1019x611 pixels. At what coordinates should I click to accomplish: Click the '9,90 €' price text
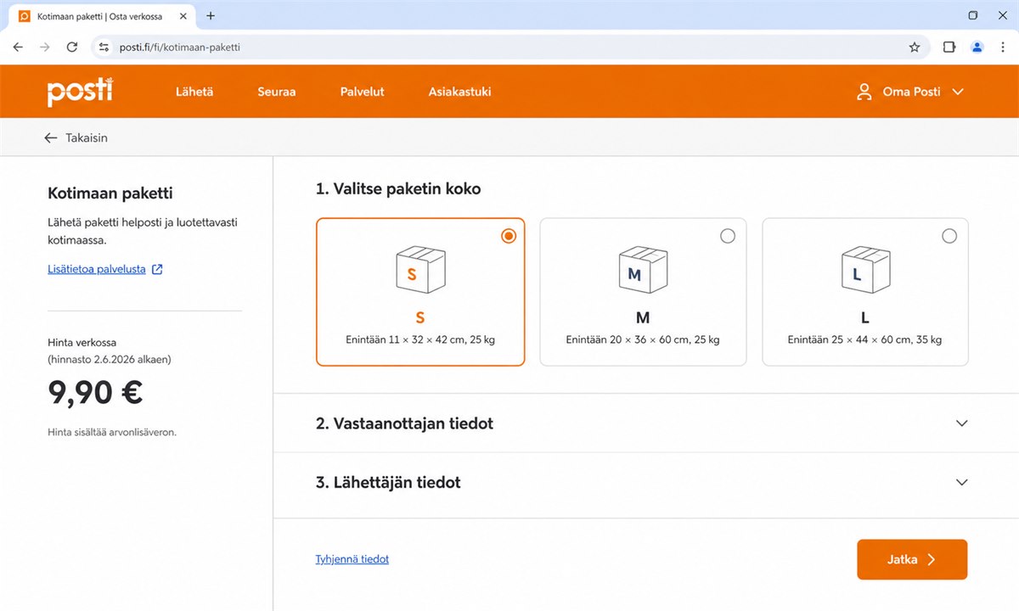click(x=95, y=391)
